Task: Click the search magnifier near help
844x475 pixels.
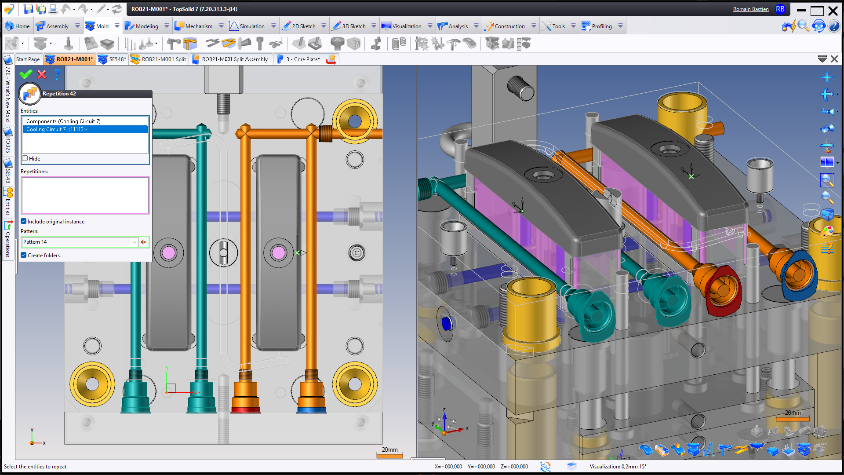Action: (803, 26)
